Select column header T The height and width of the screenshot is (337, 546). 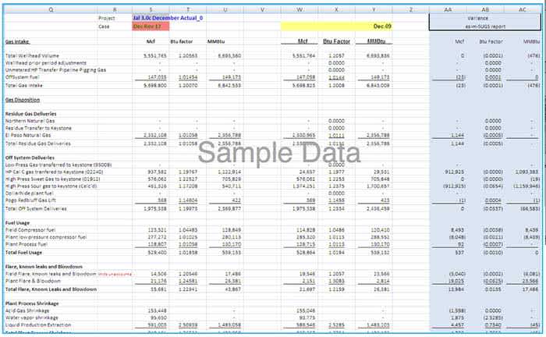[188, 9]
